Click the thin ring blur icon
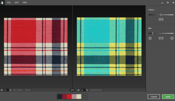175x101 pixels. tap(150, 38)
